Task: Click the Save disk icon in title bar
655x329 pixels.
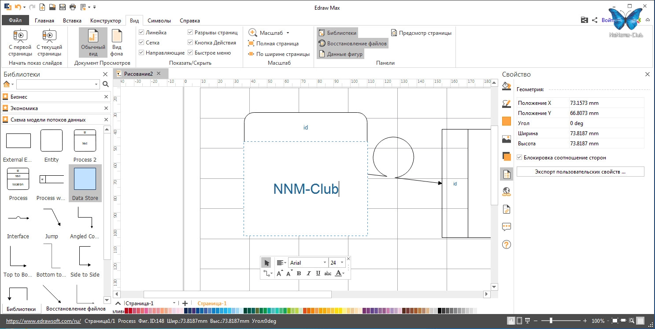Action: click(62, 7)
